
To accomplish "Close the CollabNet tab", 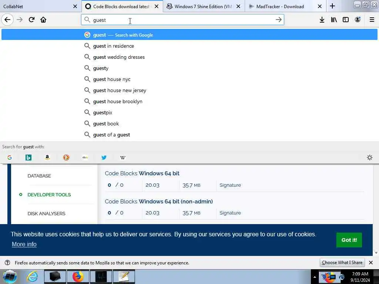I will [x=75, y=6].
